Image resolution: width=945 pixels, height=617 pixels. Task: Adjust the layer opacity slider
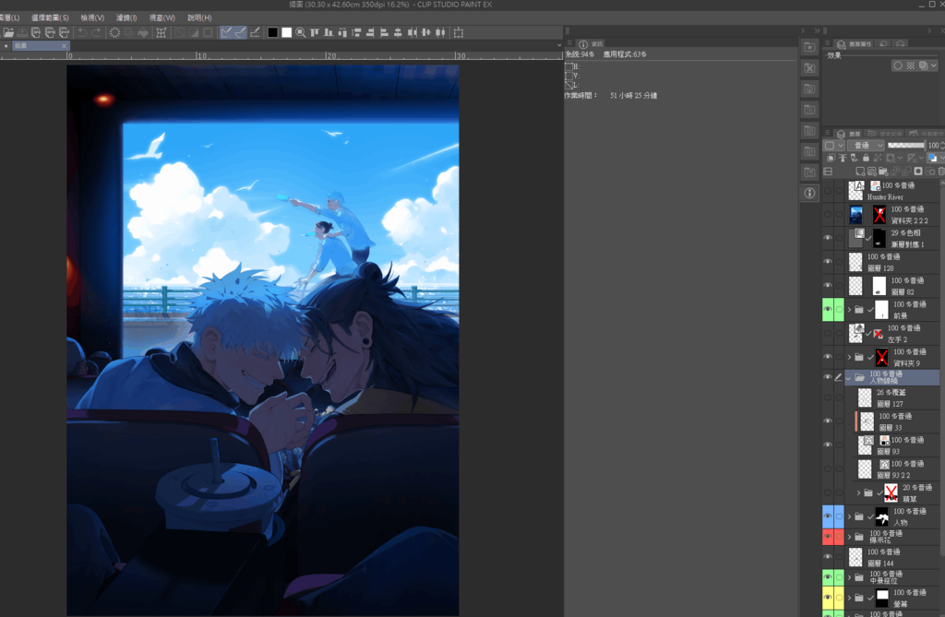coord(906,145)
